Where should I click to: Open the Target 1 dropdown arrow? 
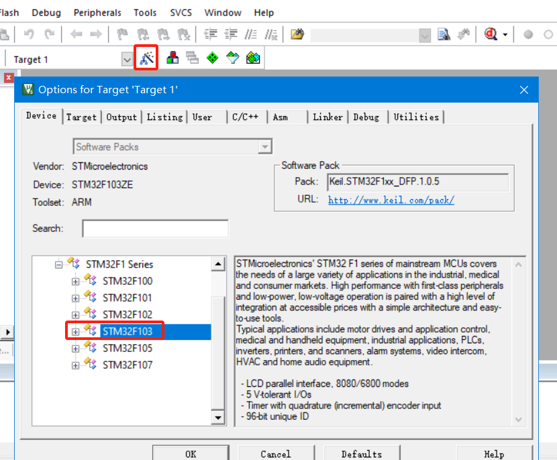127,59
